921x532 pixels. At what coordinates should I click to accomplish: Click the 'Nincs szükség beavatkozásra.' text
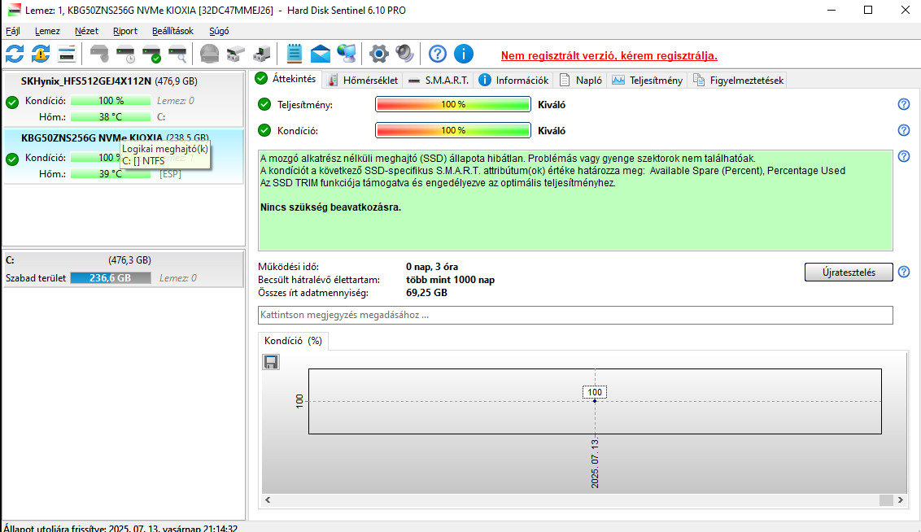coord(330,207)
